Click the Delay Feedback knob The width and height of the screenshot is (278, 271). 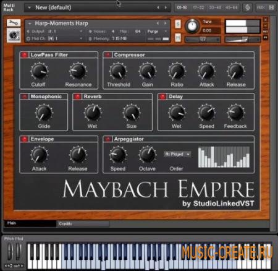point(236,113)
